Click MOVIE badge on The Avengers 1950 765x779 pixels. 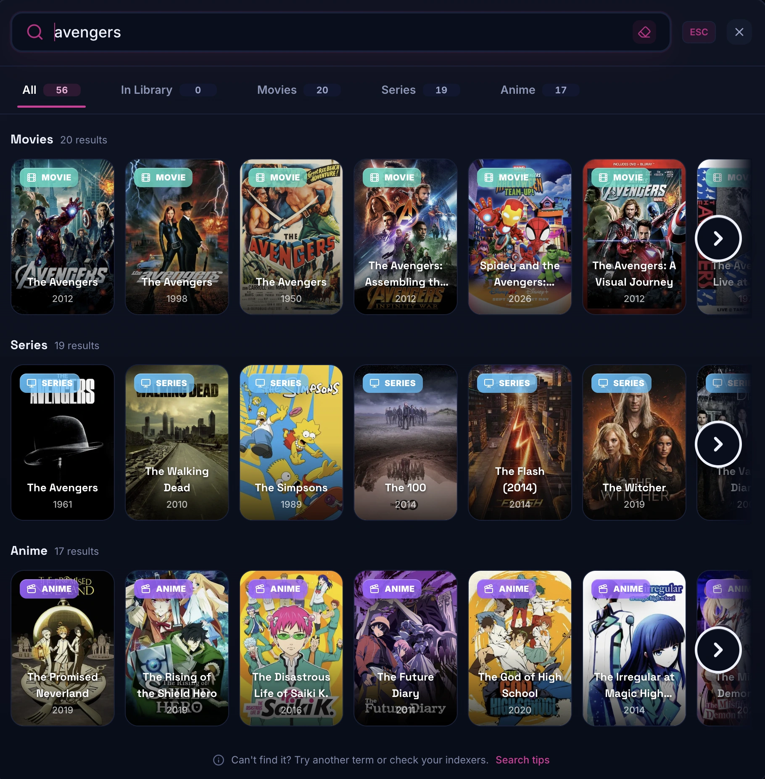pos(278,178)
